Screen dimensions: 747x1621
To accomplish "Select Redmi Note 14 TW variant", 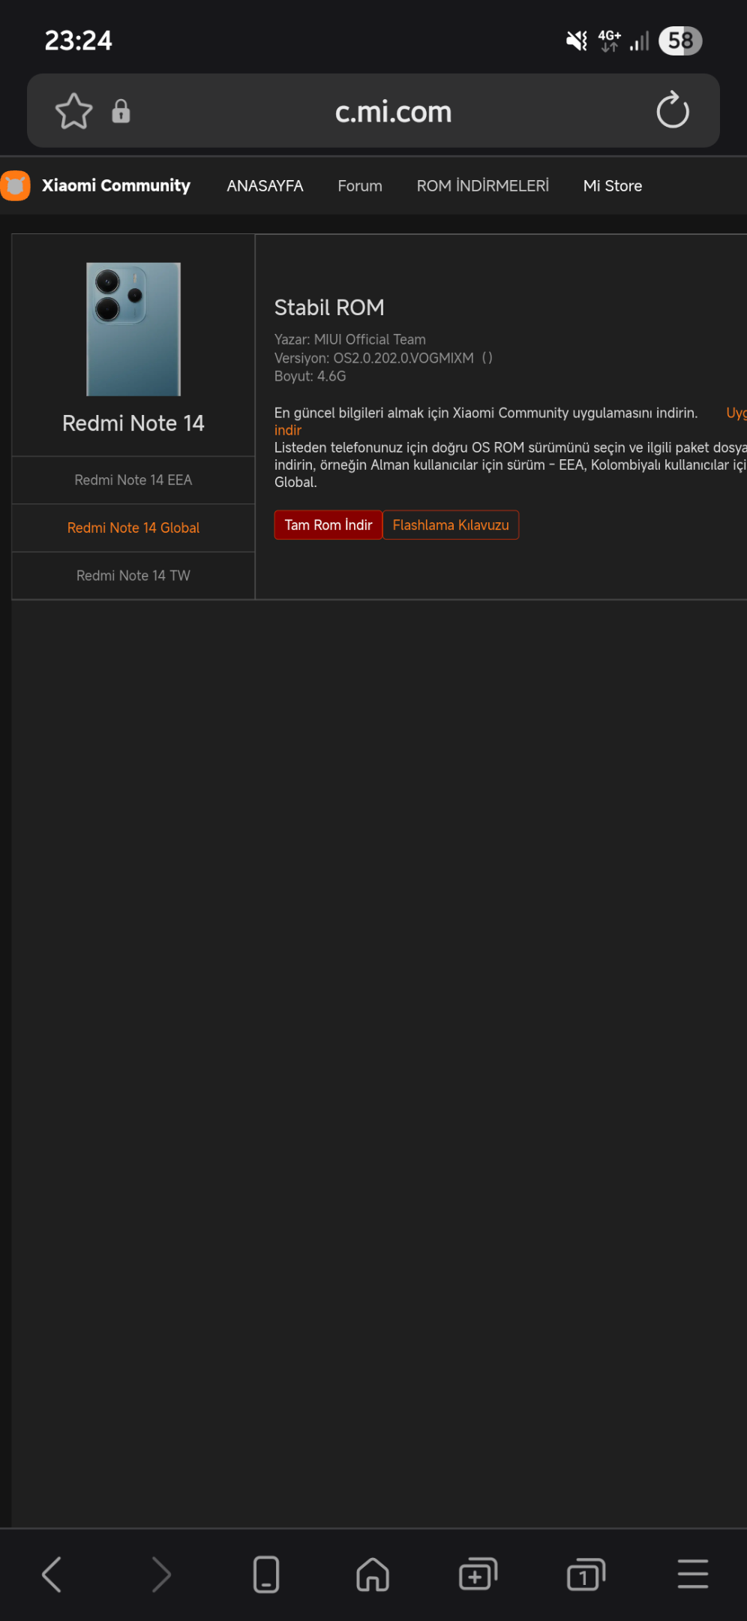I will (133, 576).
